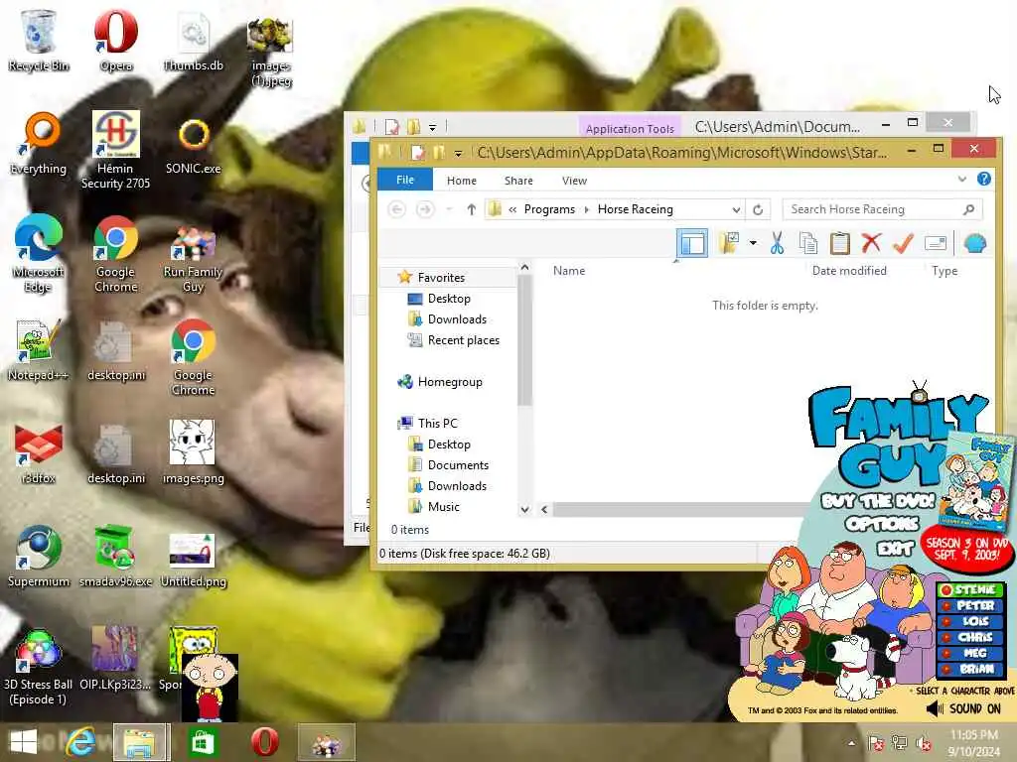
Task: Select Untitled.png on the desktop
Action: [x=194, y=562]
